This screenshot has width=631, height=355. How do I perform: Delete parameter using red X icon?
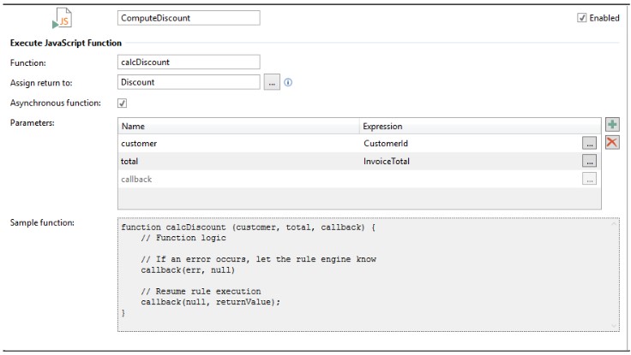[x=611, y=142]
